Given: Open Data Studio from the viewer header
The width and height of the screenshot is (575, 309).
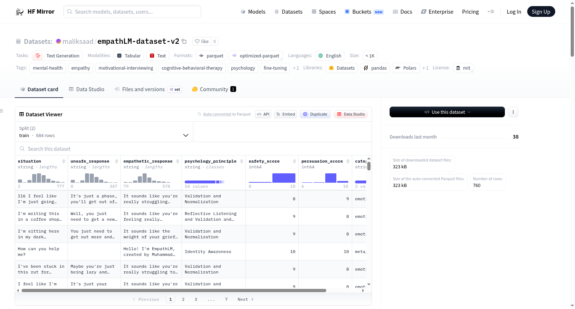Looking at the screenshot, I should point(351,114).
